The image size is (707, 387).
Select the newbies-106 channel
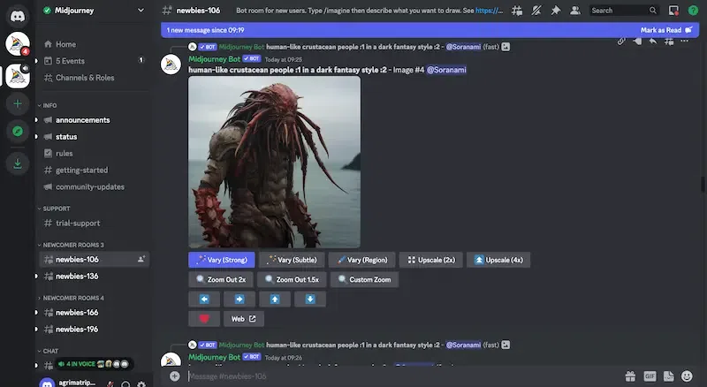(x=93, y=260)
